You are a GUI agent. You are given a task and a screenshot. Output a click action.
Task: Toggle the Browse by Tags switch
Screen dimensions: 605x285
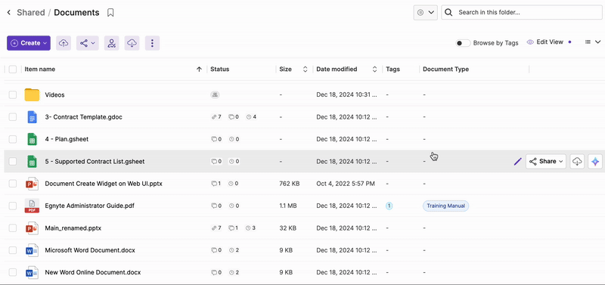point(463,43)
